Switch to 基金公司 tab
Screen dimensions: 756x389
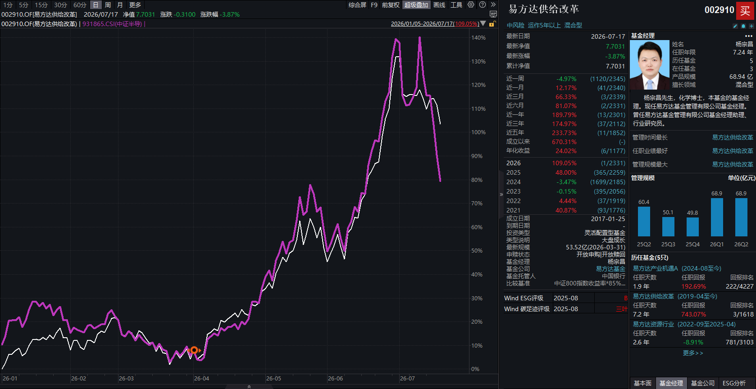pyautogui.click(x=703, y=383)
